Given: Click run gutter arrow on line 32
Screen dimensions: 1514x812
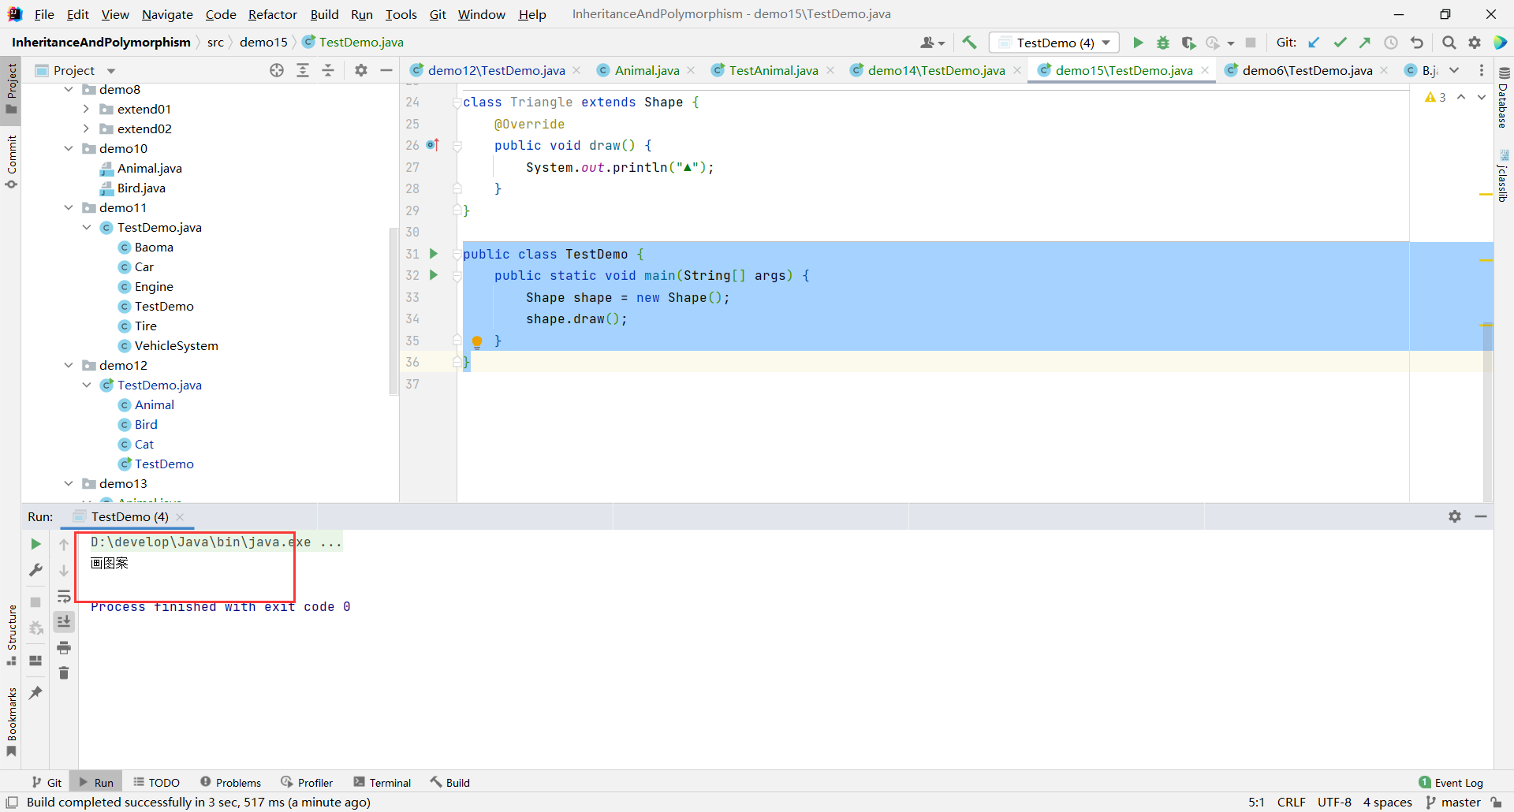Looking at the screenshot, I should (434, 275).
